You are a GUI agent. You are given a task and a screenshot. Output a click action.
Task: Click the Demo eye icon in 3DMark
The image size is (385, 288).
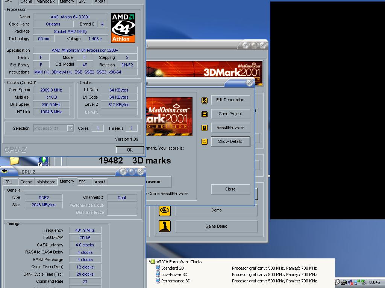point(165,210)
